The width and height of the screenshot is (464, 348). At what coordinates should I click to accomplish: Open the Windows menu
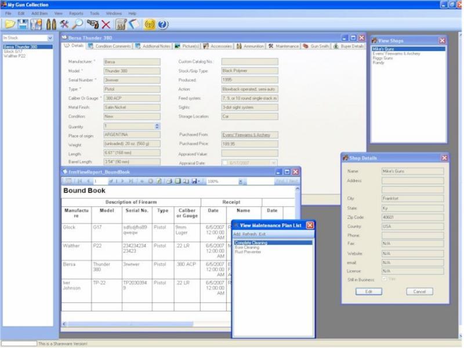click(114, 13)
